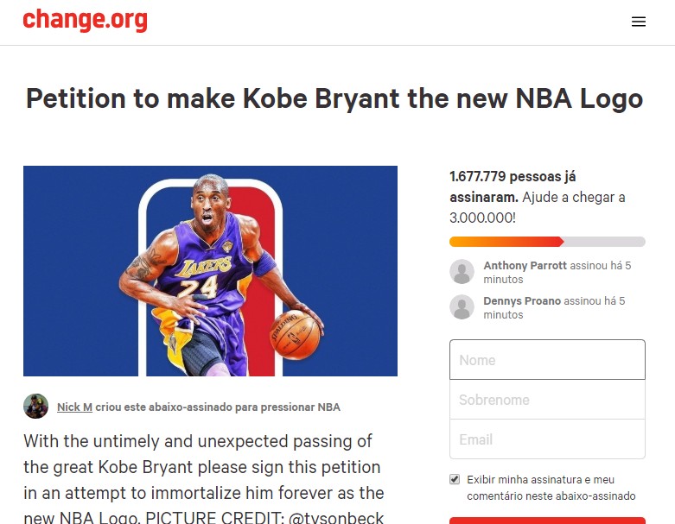Image resolution: width=675 pixels, height=524 pixels.
Task: Open Nick M's profile link
Action: point(74,407)
